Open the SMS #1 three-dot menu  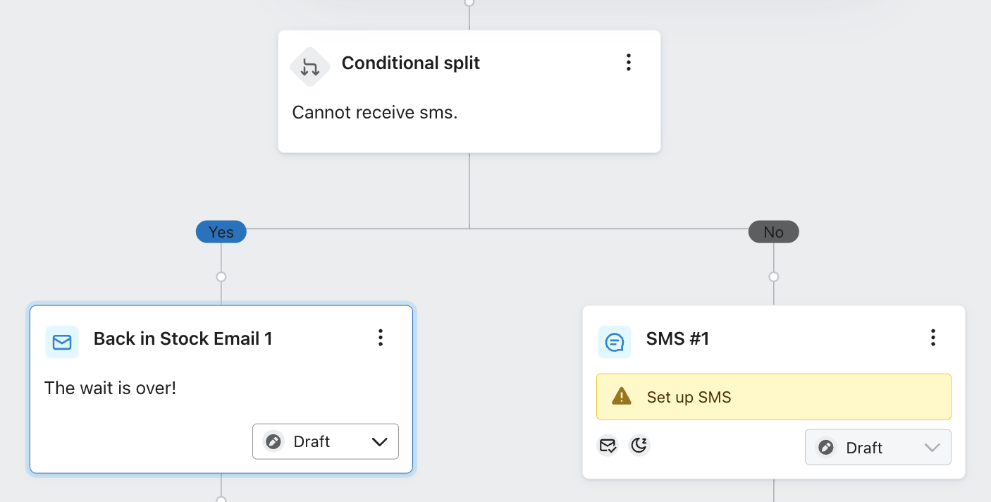tap(932, 338)
